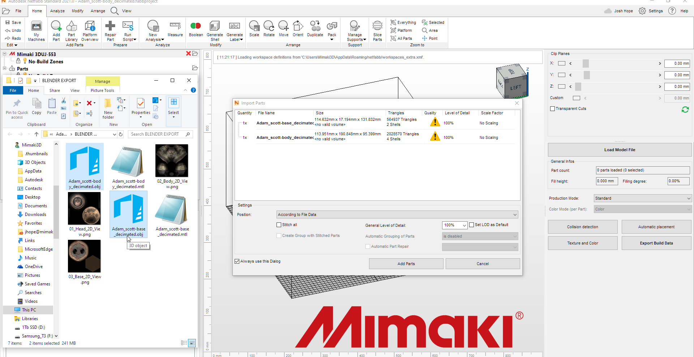Click the search magnifier icon in menu bar

(114, 11)
